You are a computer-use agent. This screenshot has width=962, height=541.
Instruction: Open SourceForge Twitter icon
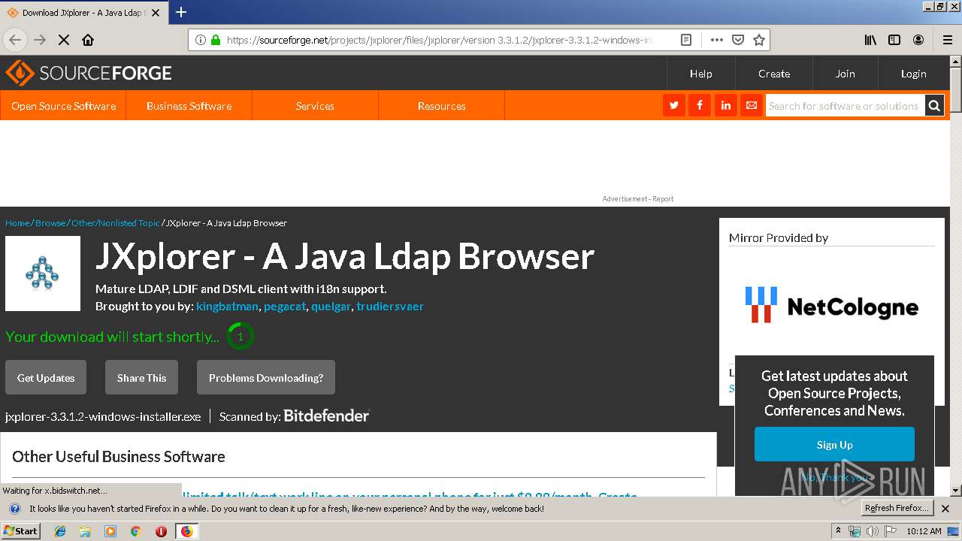pos(674,106)
